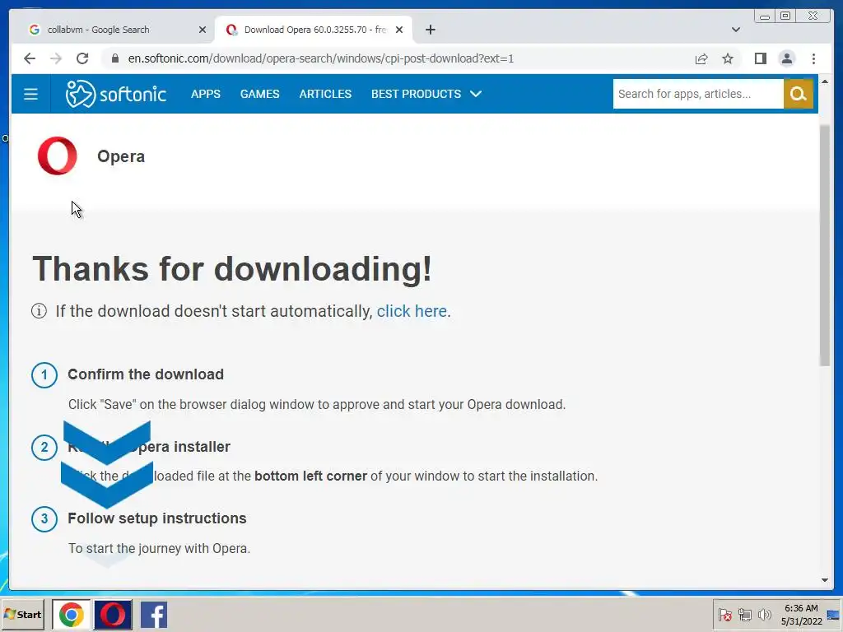Restore down the Chrome window

pos(785,16)
